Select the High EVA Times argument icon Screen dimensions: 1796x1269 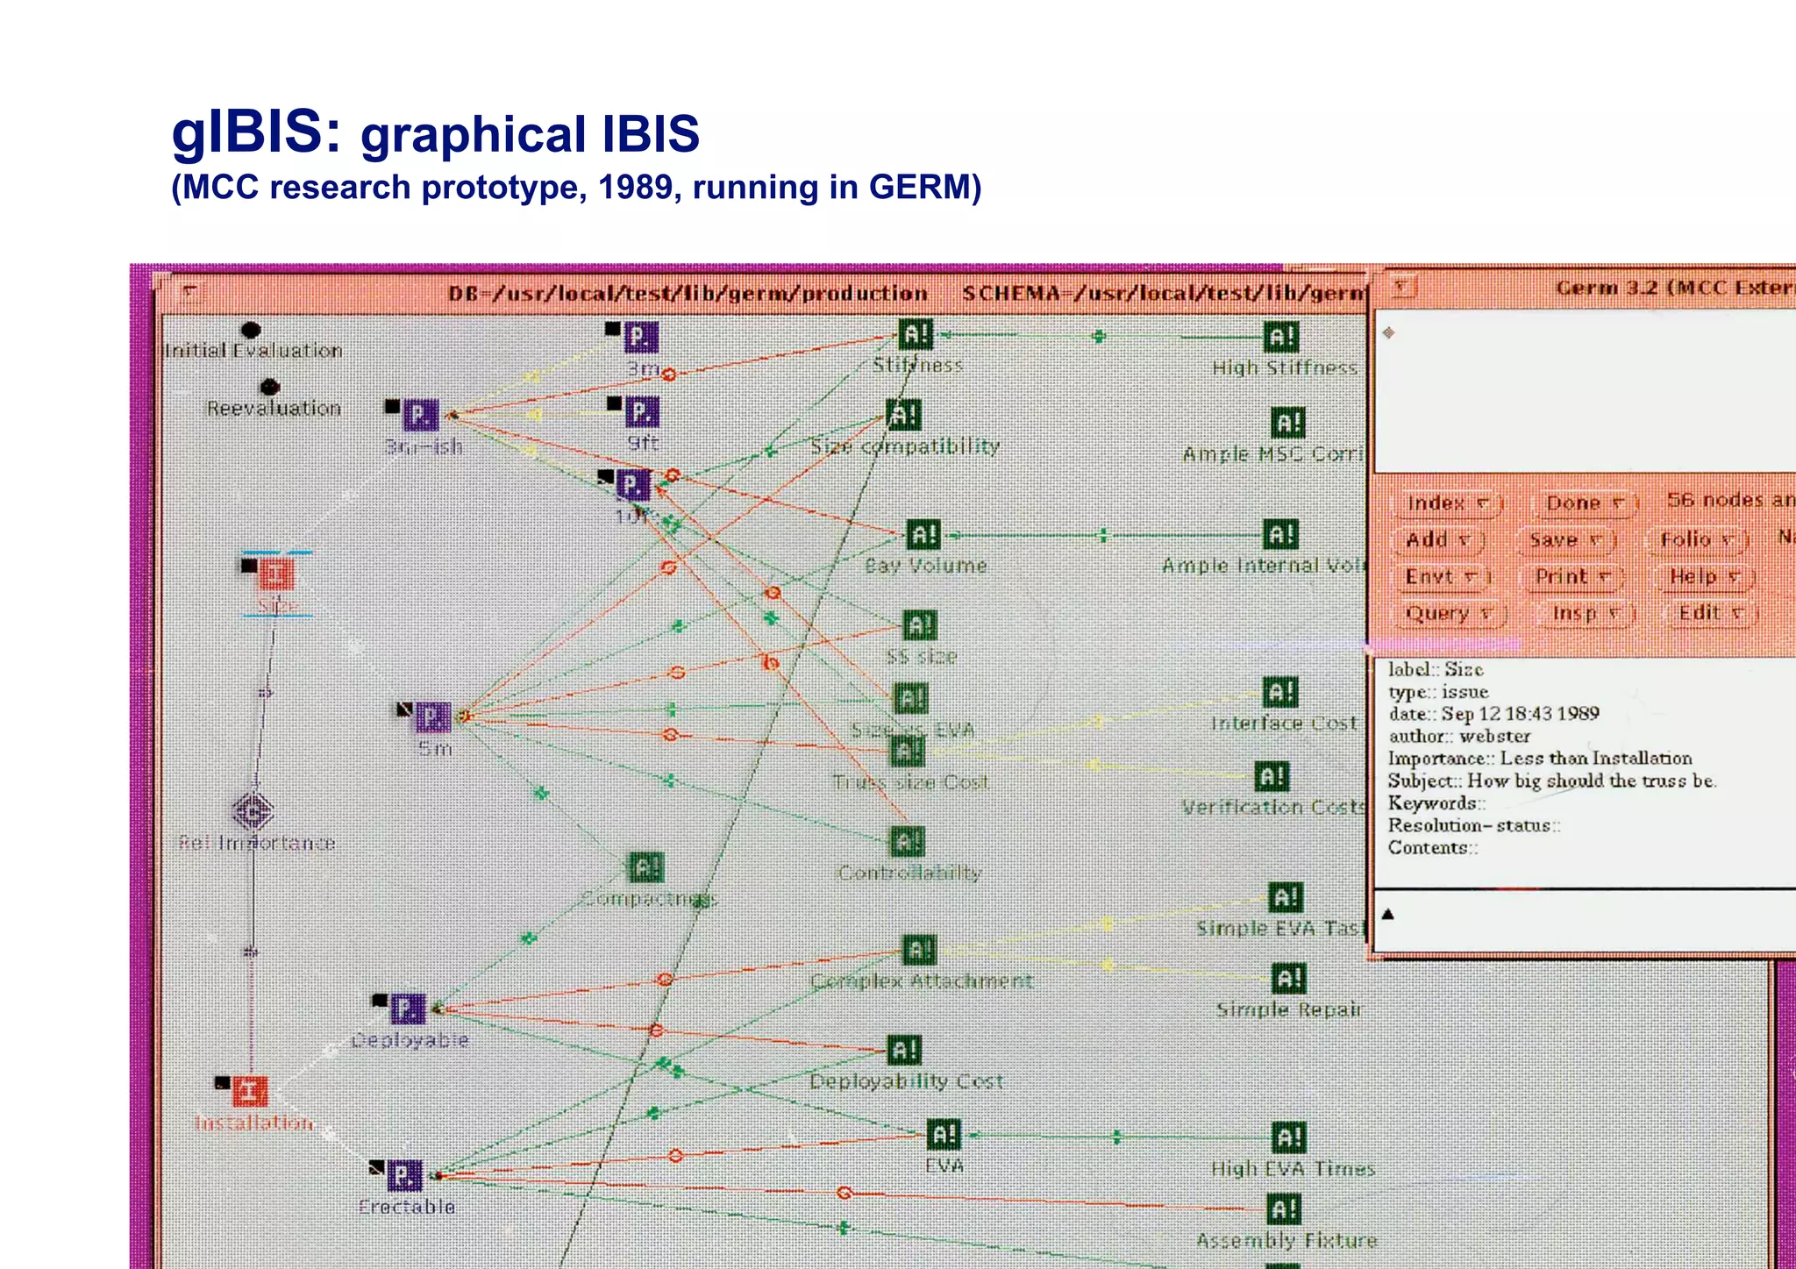pos(1289,1137)
